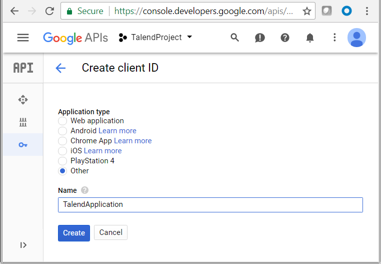
Task: Open the Dashboard icon in sidebar
Action: (23, 100)
